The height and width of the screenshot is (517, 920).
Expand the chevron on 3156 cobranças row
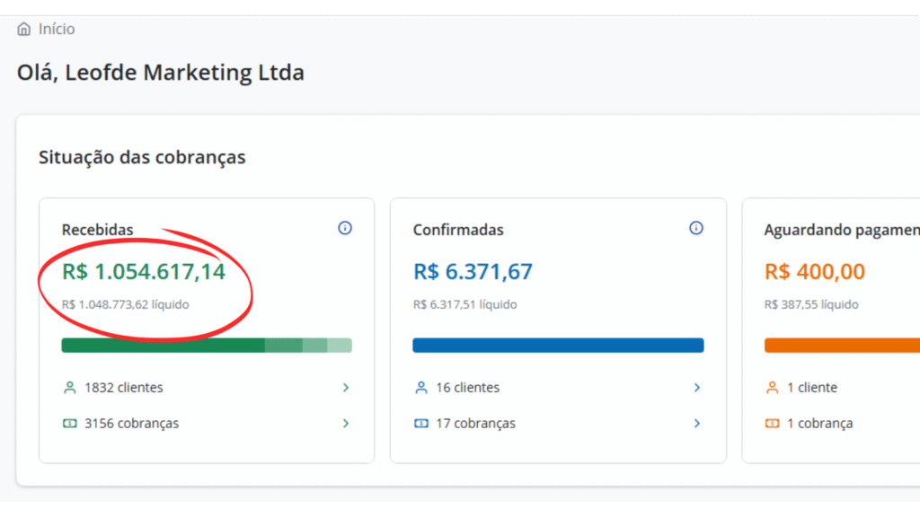click(x=346, y=424)
